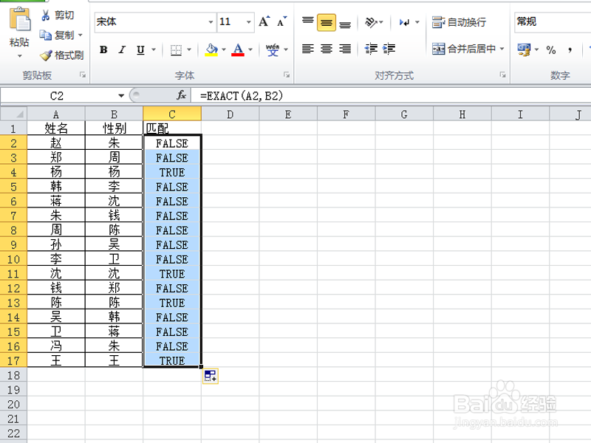This screenshot has width=591, height=443.
Task: Open font size 11 dropdown
Action: click(249, 22)
